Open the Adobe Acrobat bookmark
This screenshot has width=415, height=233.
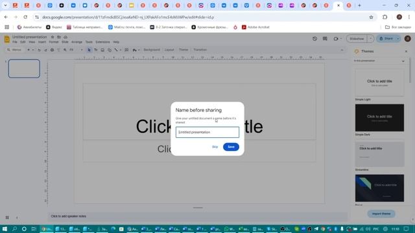[x=255, y=27]
